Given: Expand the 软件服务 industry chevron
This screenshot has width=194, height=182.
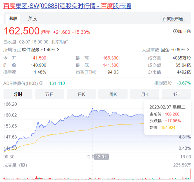Looking at the screenshot, I should point(58,50).
